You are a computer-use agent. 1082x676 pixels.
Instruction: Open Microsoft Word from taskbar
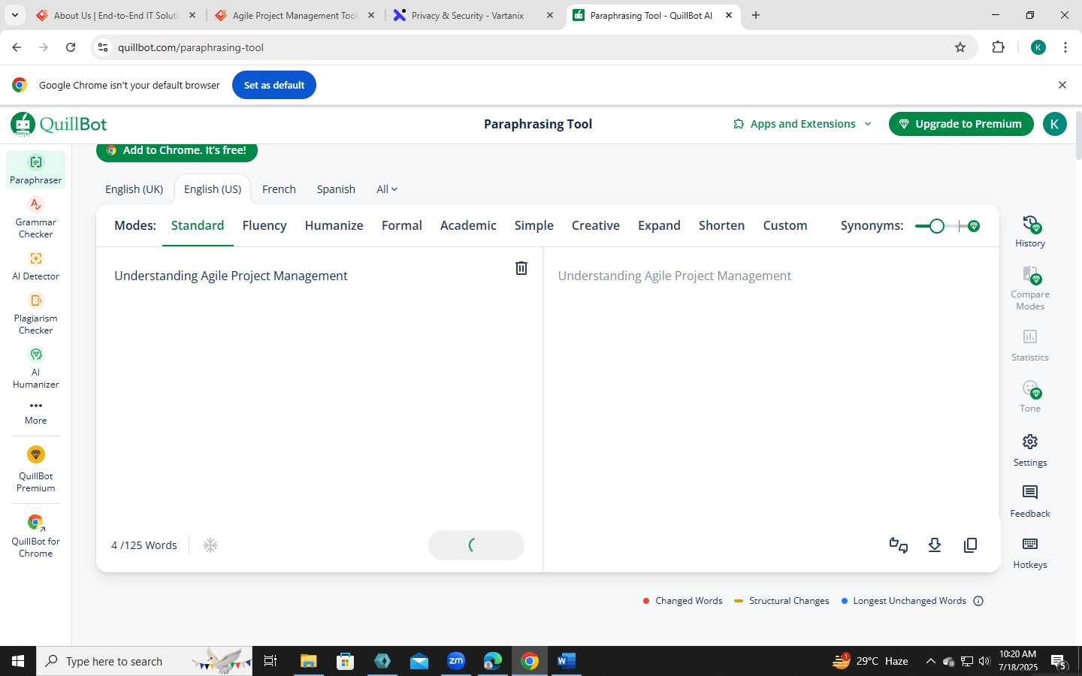point(566,661)
